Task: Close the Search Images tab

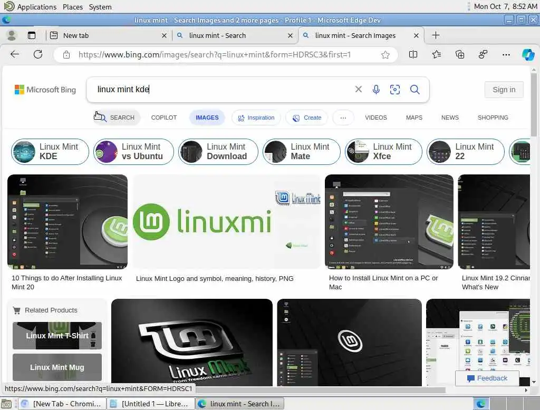Action: click(x=416, y=35)
